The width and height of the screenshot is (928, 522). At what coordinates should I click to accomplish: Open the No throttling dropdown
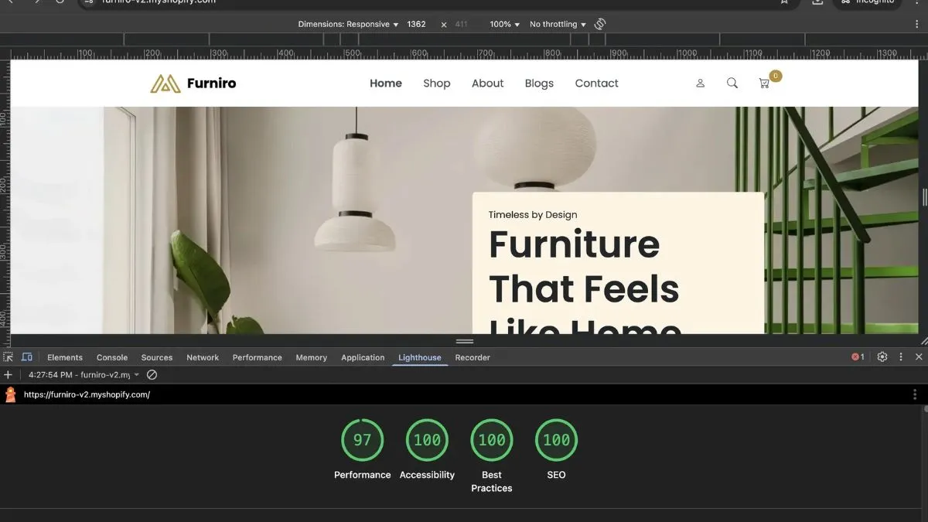point(555,24)
